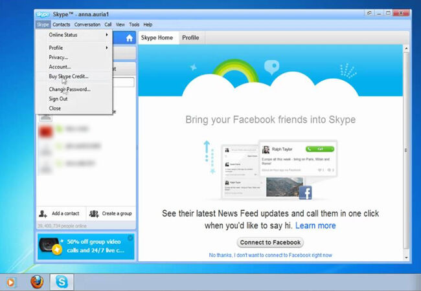Open the Conversation menu
The width and height of the screenshot is (421, 291).
87,25
